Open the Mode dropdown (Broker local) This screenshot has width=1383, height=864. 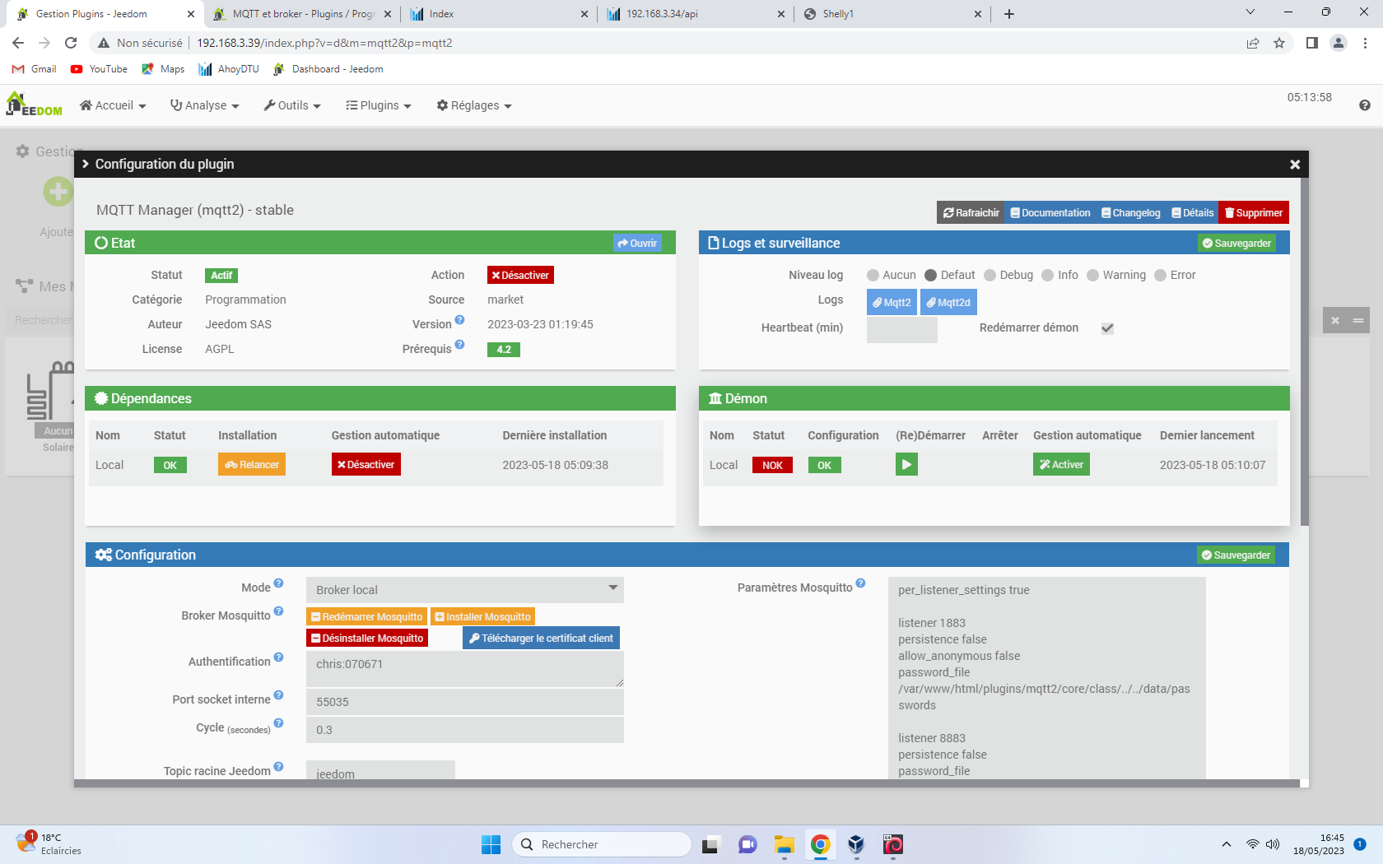click(465, 590)
